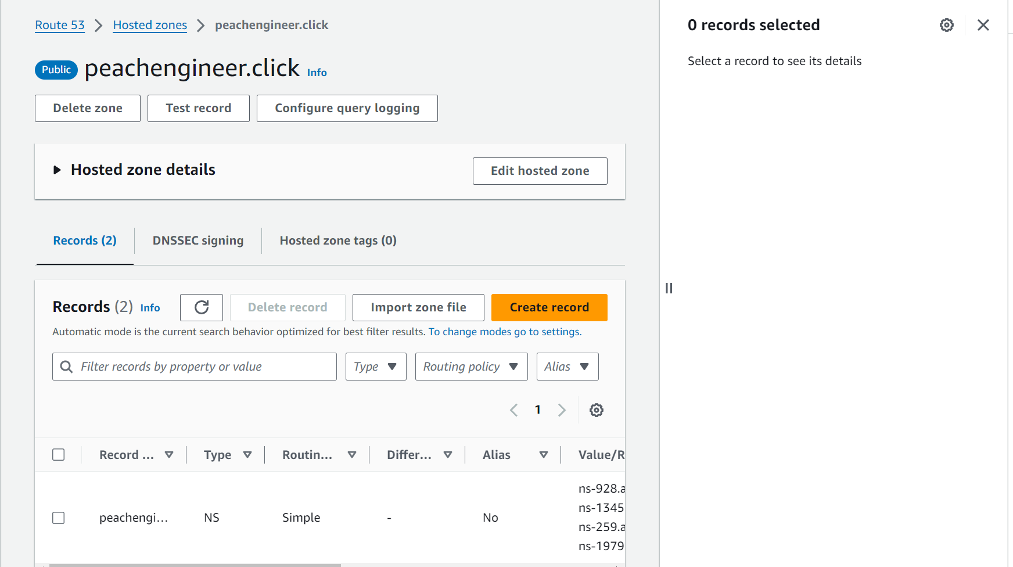This screenshot has width=1013, height=567.
Task: Open Info link next to peachengineer.click title
Action: [x=317, y=73]
